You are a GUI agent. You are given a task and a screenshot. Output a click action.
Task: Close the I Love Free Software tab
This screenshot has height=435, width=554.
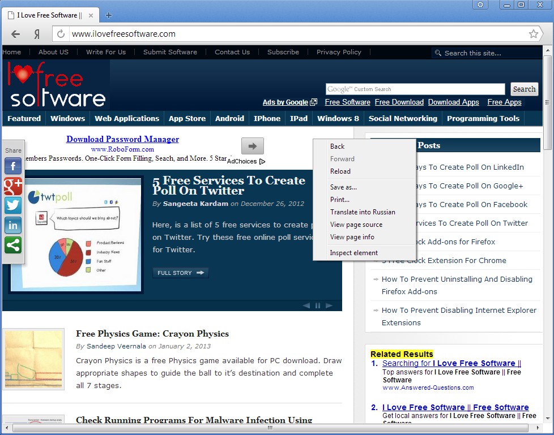[91, 15]
